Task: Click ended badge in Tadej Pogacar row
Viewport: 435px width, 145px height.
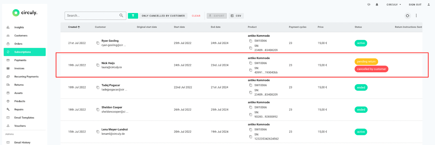Action: 361,87
